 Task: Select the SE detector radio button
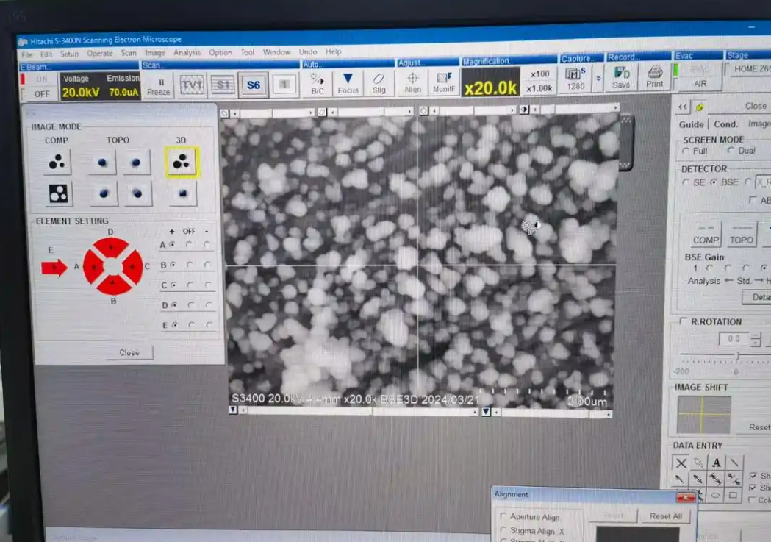click(x=686, y=182)
